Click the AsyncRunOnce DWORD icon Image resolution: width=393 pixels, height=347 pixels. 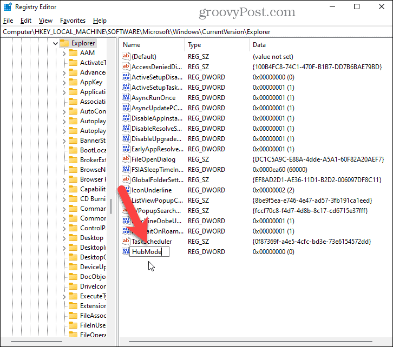coord(126,97)
